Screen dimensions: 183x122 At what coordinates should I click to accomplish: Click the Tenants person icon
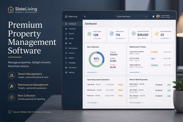point(66,34)
